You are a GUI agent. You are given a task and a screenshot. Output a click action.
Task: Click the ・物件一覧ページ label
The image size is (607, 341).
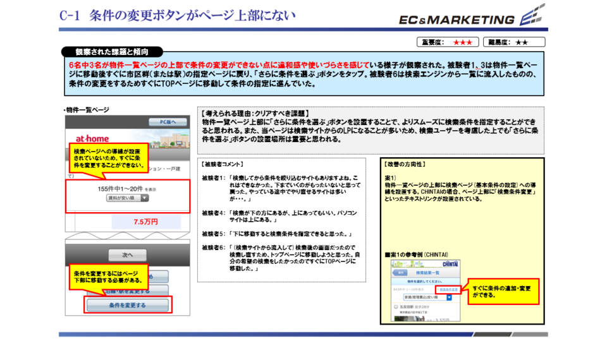(87, 110)
